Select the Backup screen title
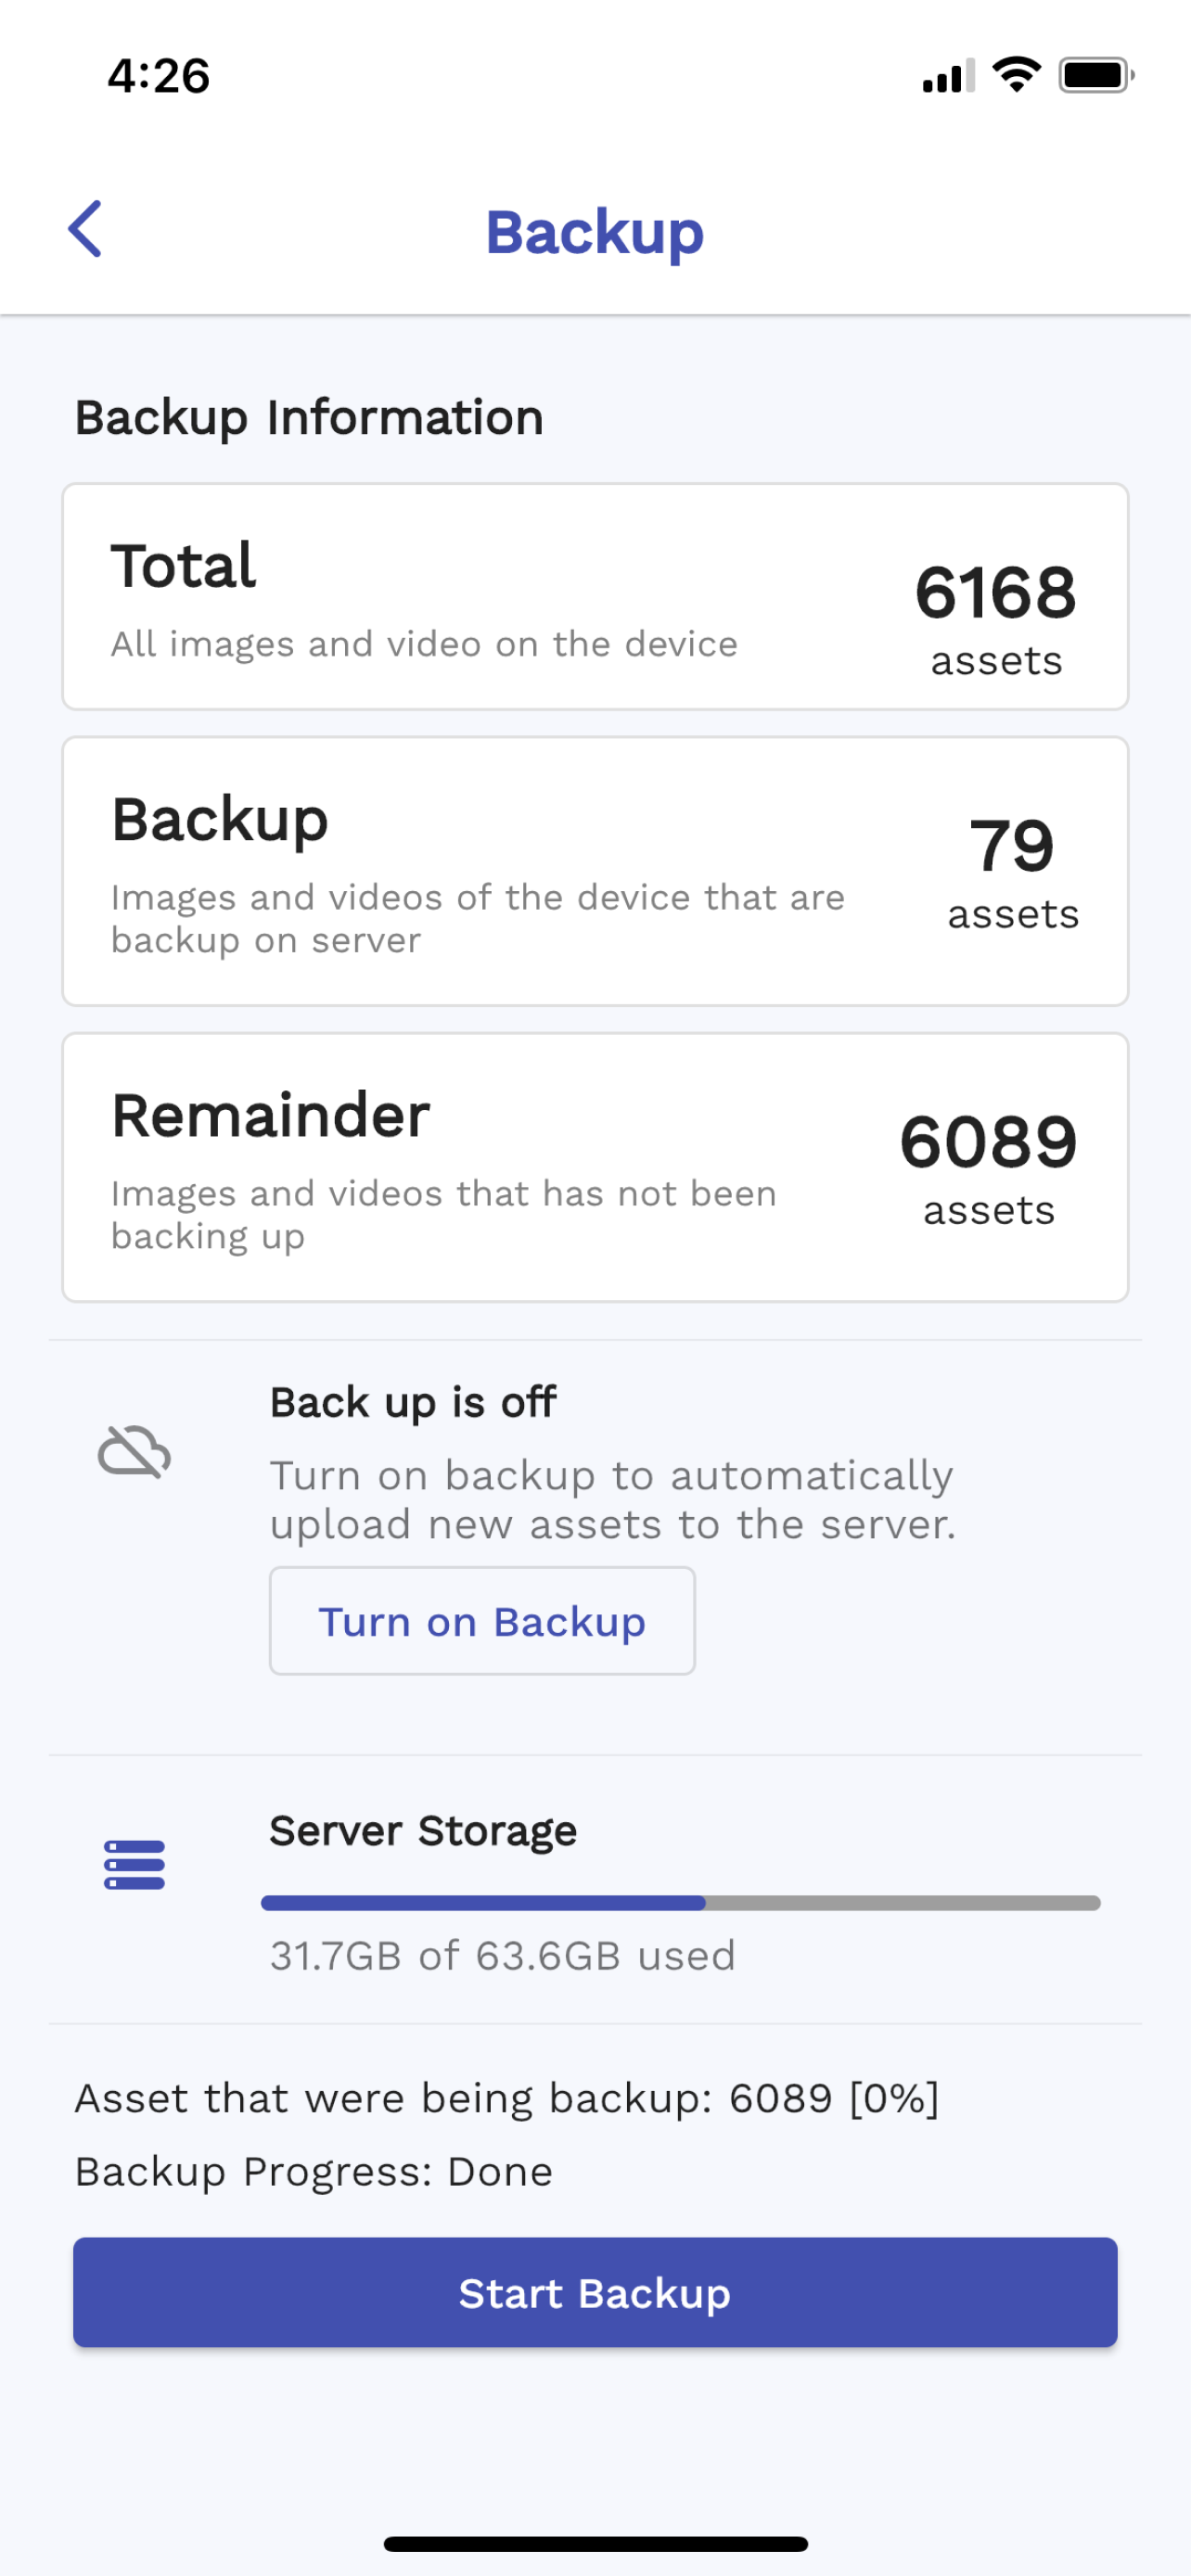 [595, 231]
